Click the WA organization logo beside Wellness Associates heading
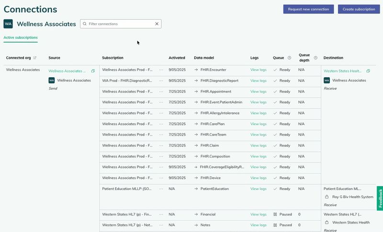This screenshot has height=232, width=383. [x=8, y=24]
